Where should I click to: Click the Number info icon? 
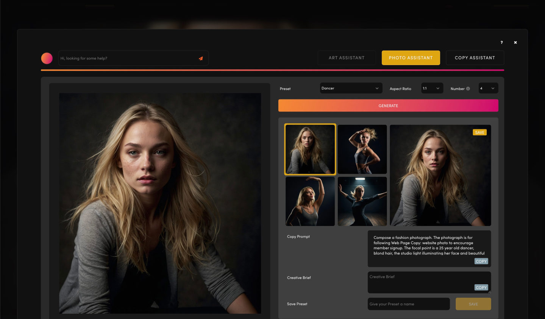pyautogui.click(x=468, y=89)
